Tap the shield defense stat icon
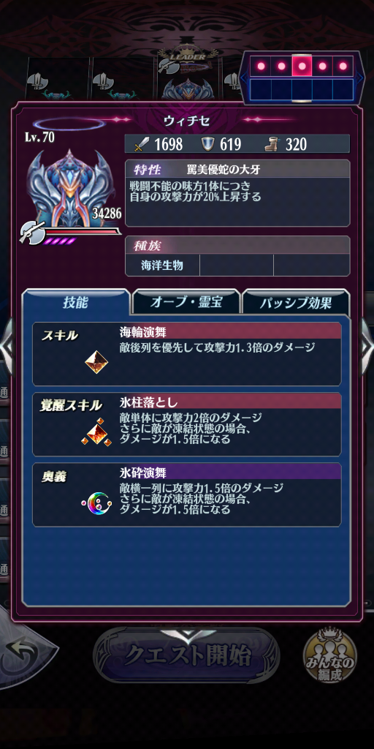This screenshot has width=374, height=749. click(x=207, y=144)
